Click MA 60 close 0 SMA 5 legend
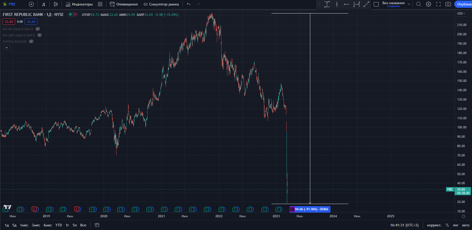Viewport: 472px width, 230px height. tap(18, 29)
